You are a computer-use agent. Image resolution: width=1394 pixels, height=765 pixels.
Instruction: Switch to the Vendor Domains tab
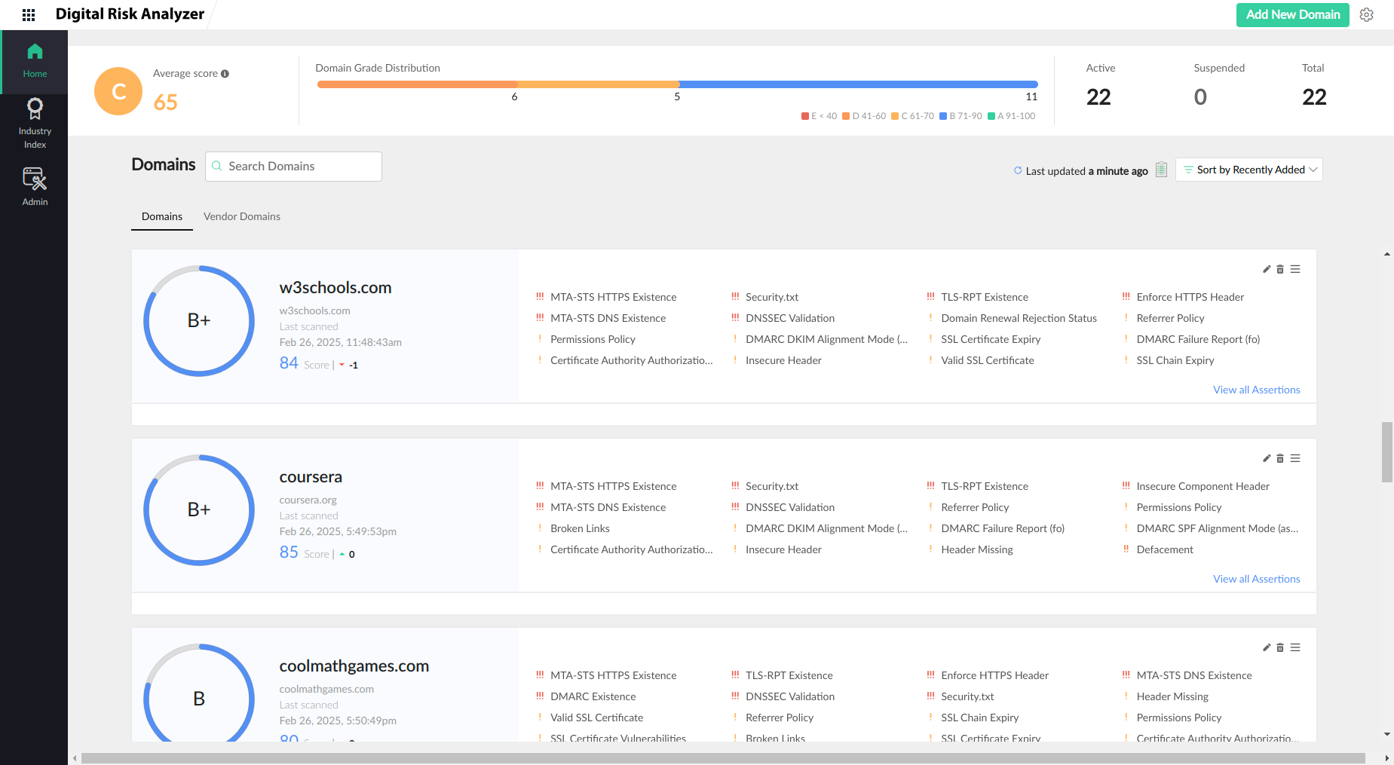click(242, 216)
